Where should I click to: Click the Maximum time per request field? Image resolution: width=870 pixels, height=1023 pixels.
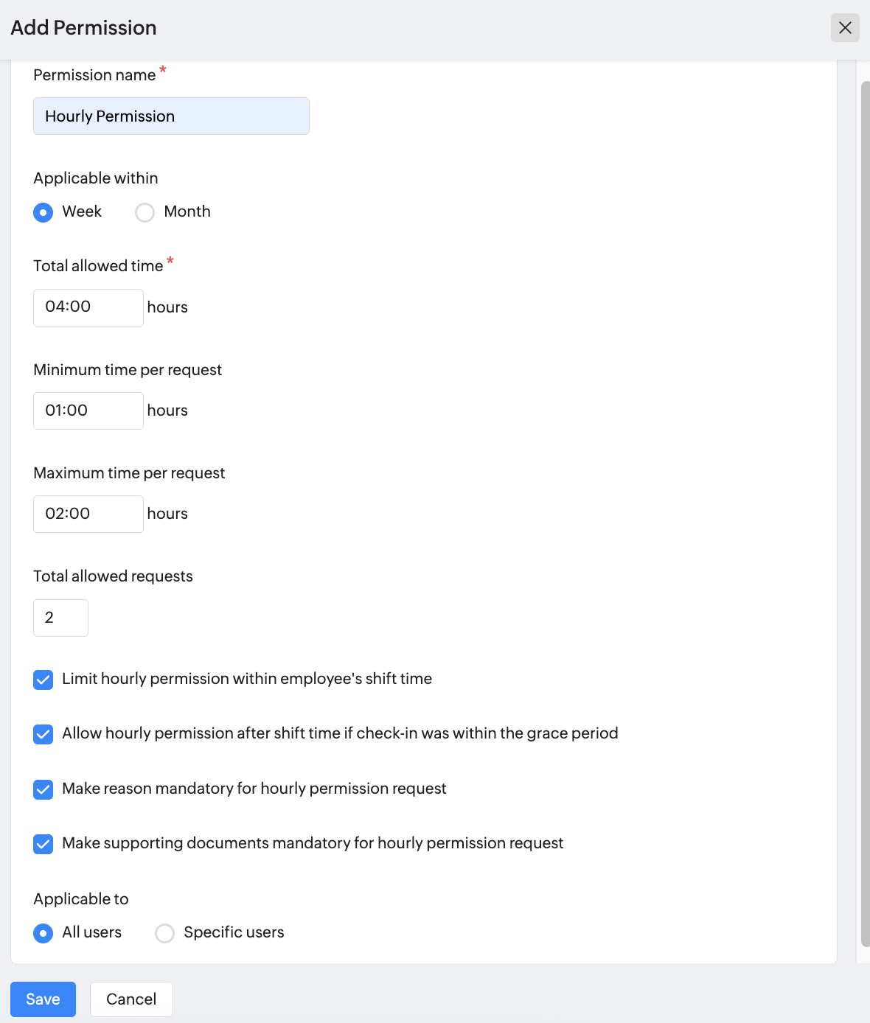88,514
